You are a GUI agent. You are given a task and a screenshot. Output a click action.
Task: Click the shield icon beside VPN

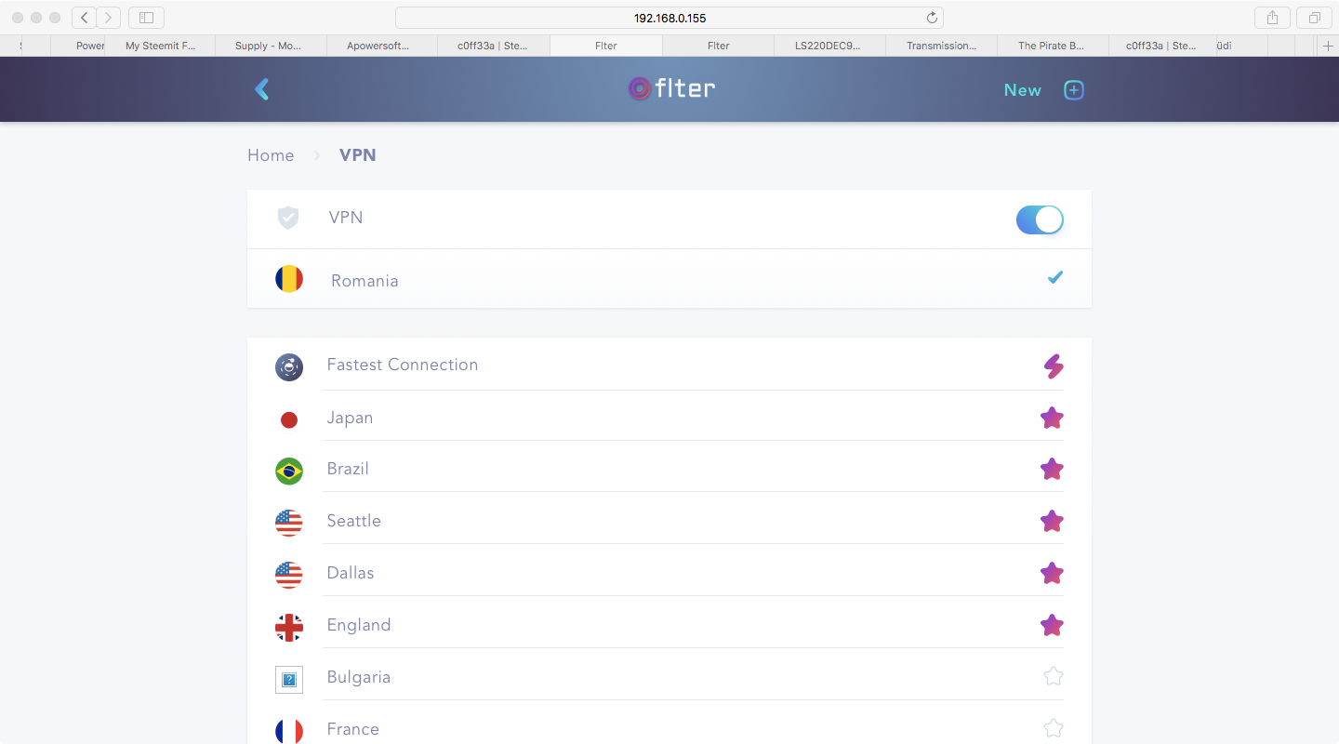[x=288, y=218]
